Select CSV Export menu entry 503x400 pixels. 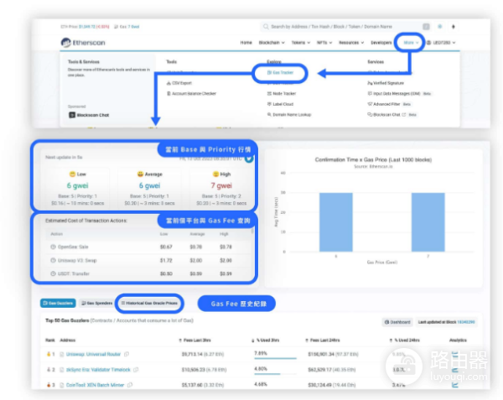[179, 83]
